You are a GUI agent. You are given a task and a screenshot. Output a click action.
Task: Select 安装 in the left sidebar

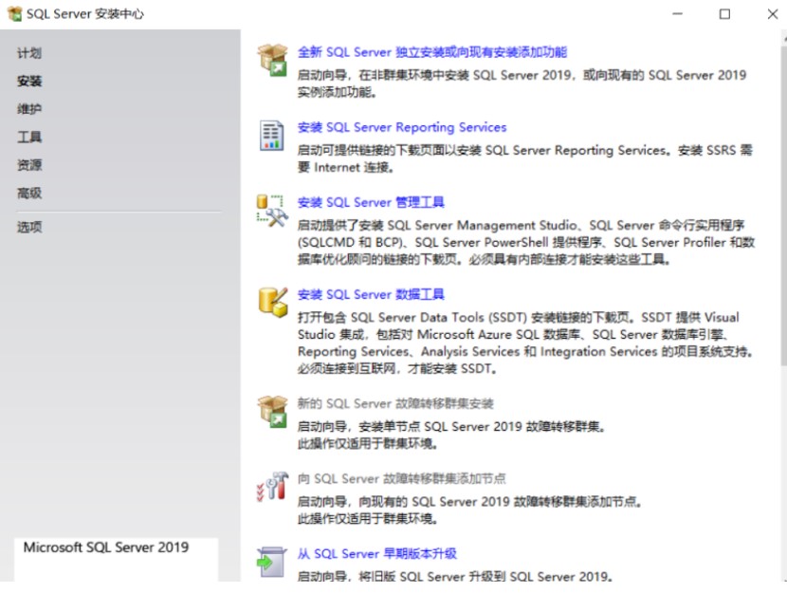click(29, 81)
